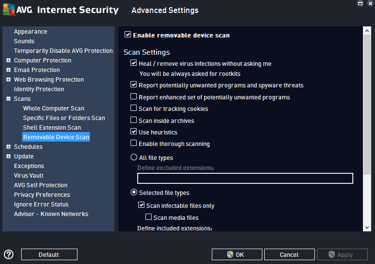This screenshot has width=375, height=264.
Task: Select Computer Protection label
Action: [x=42, y=60]
